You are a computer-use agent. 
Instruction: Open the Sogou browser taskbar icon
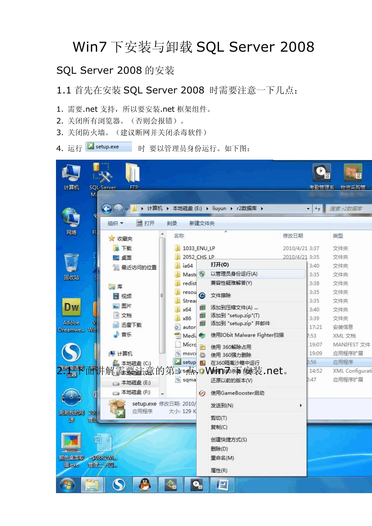pyautogui.click(x=119, y=485)
